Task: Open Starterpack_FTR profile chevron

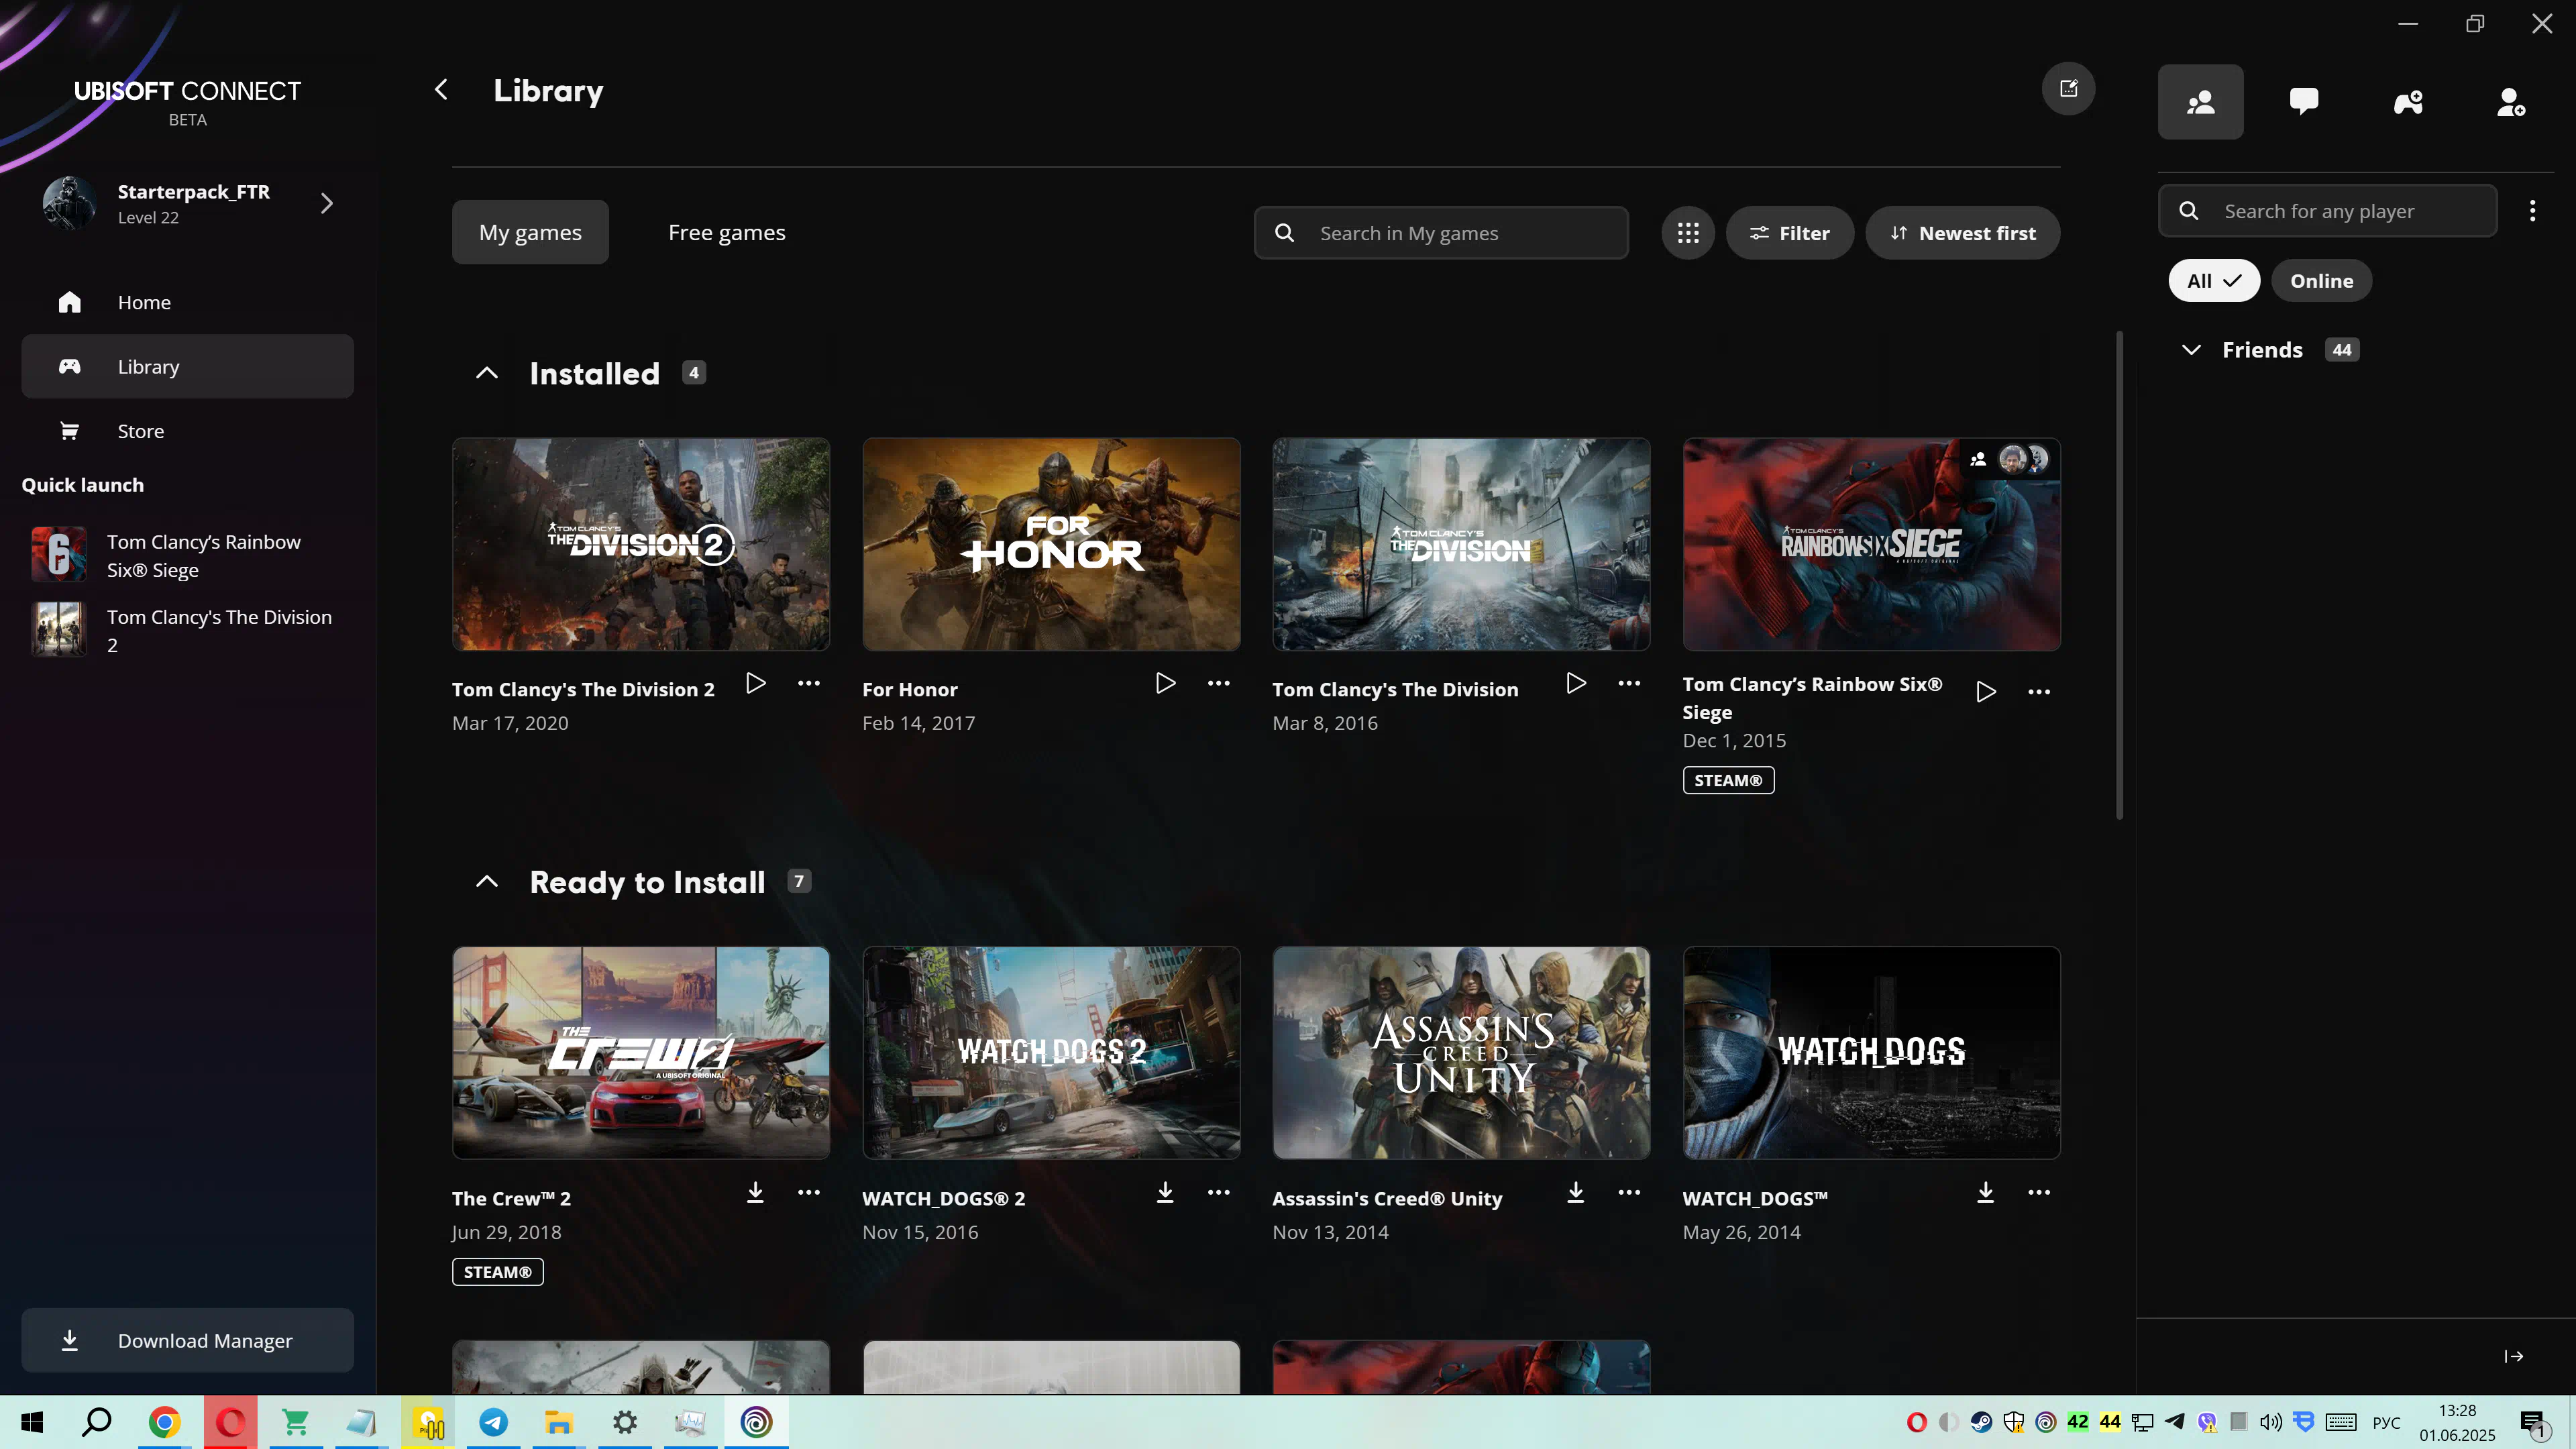Action: (327, 204)
